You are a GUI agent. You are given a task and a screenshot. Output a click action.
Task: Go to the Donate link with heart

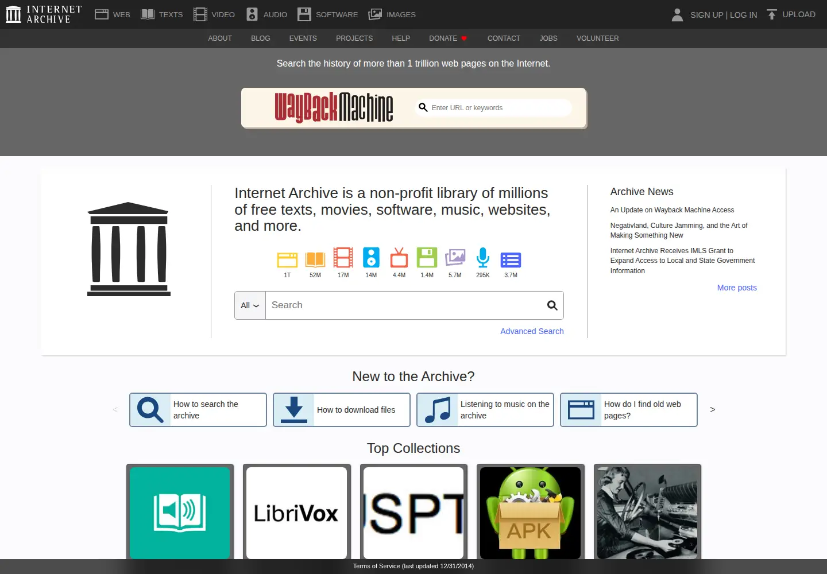coord(448,38)
